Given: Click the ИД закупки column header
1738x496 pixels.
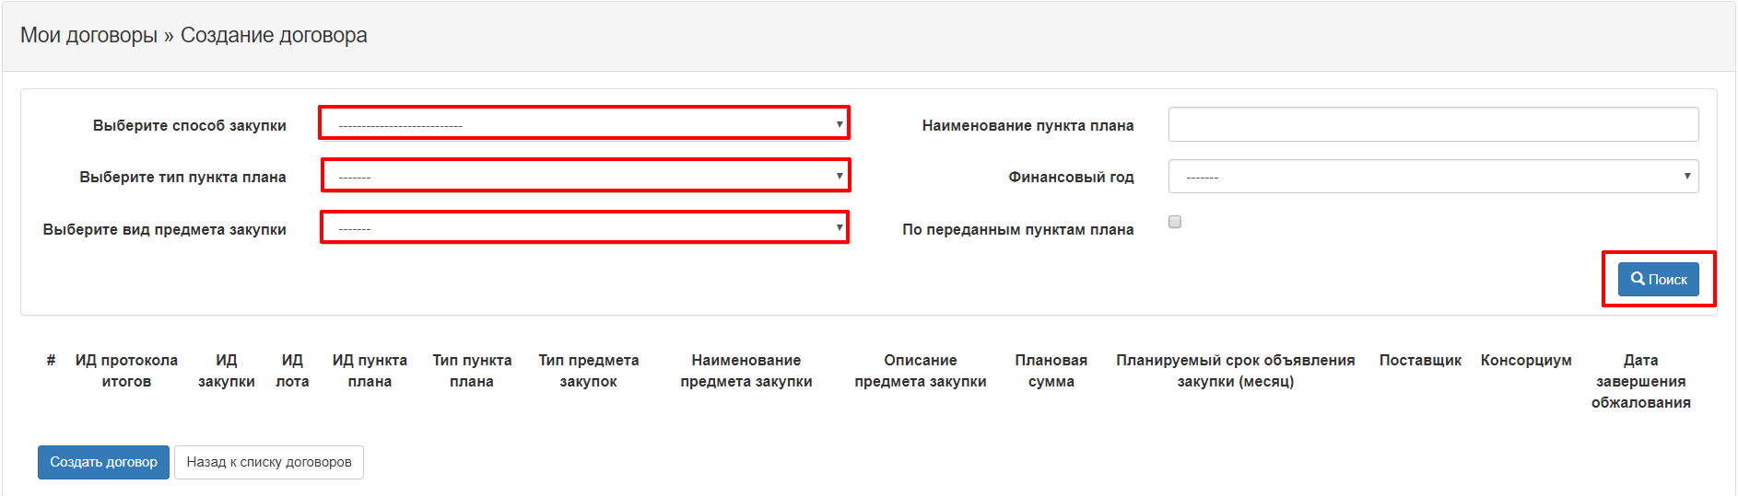Looking at the screenshot, I should (227, 371).
